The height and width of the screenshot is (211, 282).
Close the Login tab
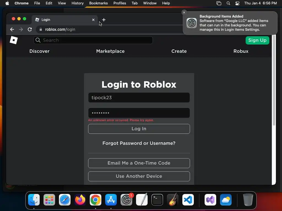[x=93, y=20]
